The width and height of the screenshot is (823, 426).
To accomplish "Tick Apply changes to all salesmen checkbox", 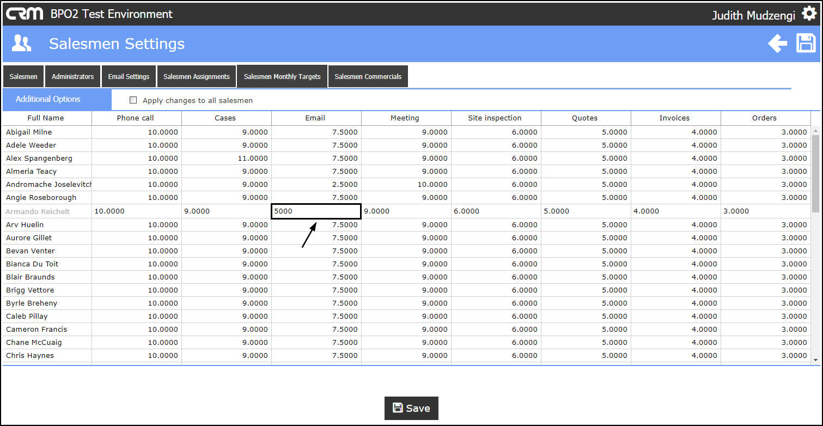I will 133,100.
